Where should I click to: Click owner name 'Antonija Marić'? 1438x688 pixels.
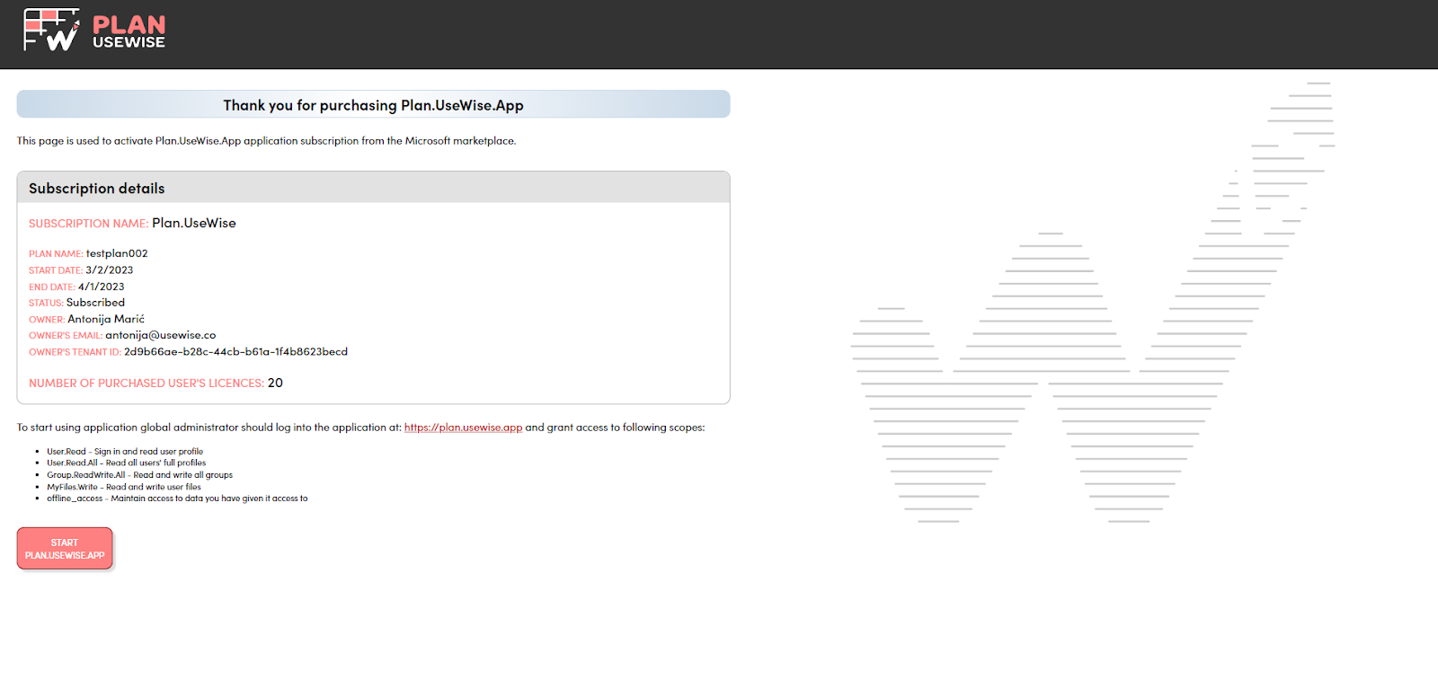[x=106, y=319]
